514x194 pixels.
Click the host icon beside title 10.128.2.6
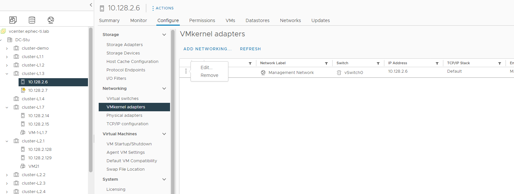(x=102, y=8)
